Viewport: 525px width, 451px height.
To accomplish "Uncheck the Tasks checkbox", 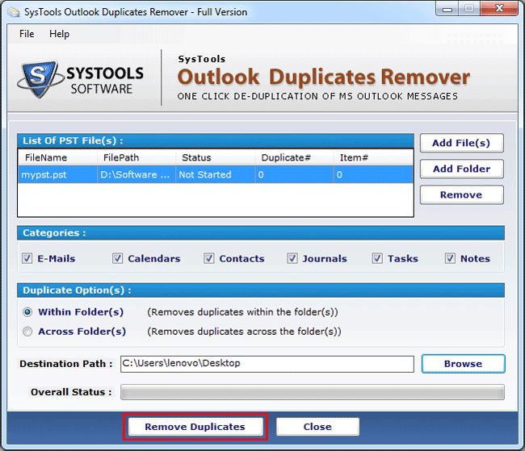I will tap(377, 259).
